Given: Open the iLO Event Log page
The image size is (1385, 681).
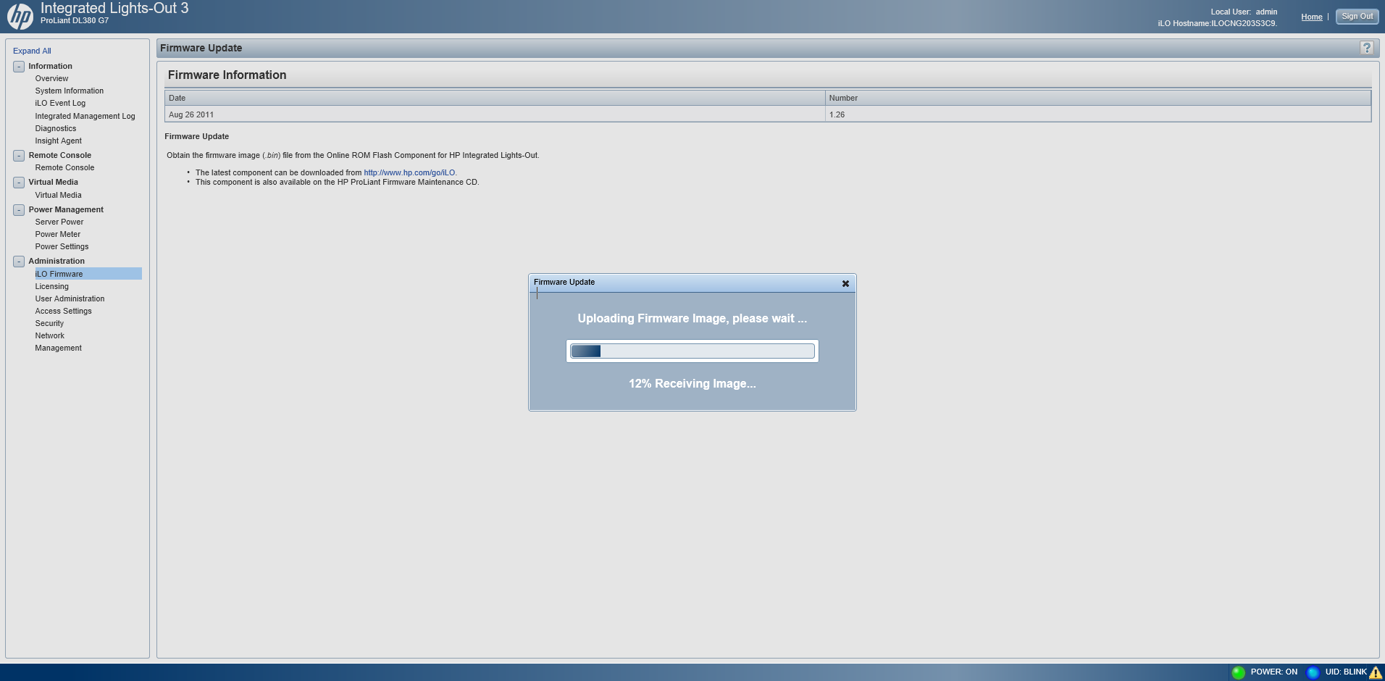Looking at the screenshot, I should click(x=60, y=103).
